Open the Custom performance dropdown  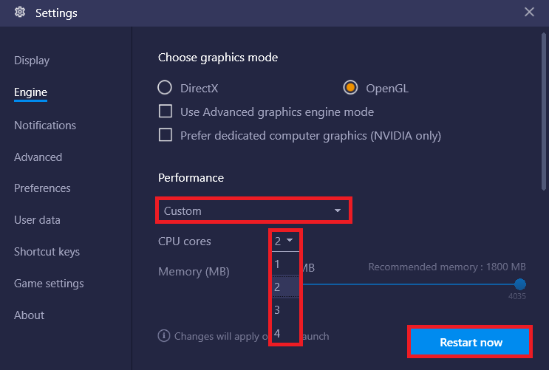(x=253, y=210)
